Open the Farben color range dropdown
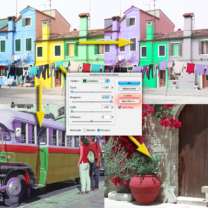The height and width of the screenshot is (208, 208). pos(107,81)
